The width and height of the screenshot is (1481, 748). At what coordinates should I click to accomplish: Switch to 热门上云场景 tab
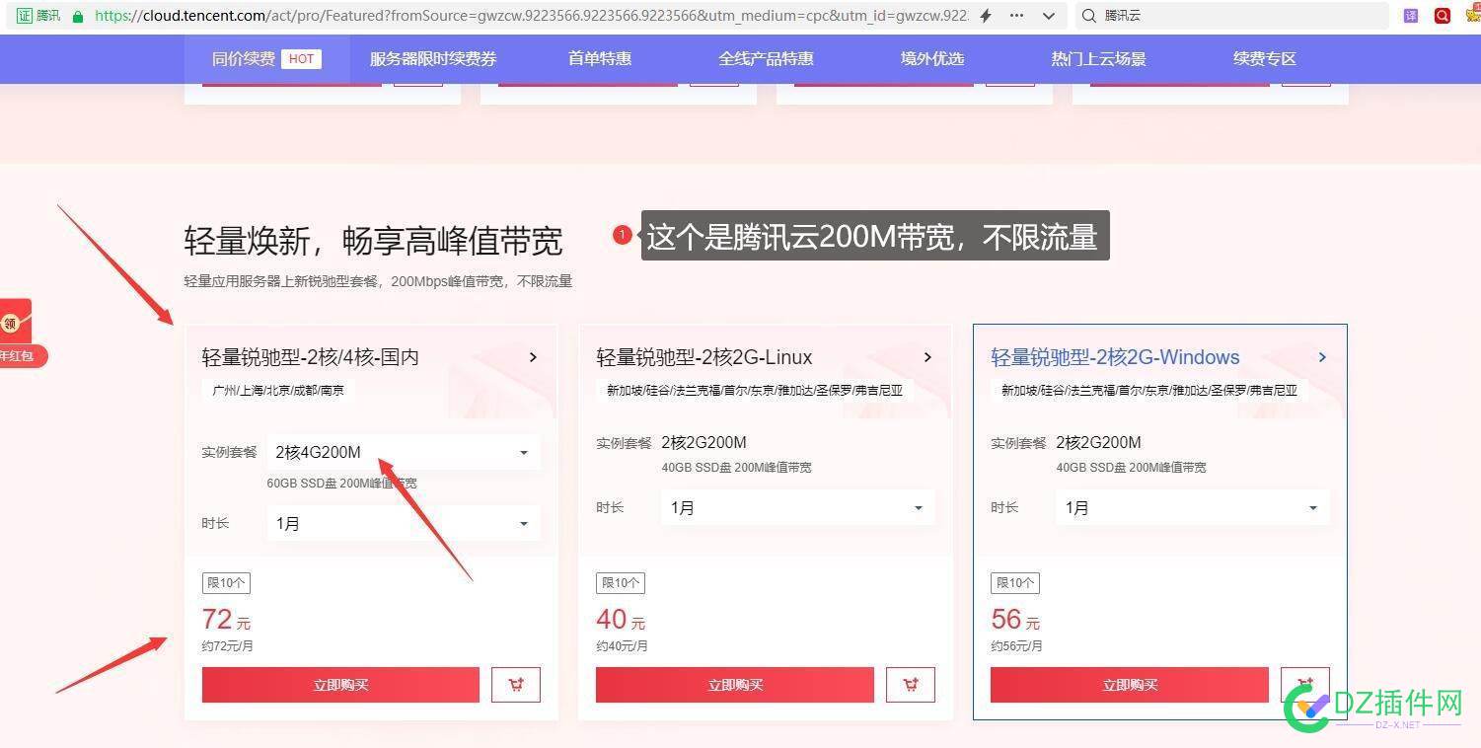pos(1099,59)
